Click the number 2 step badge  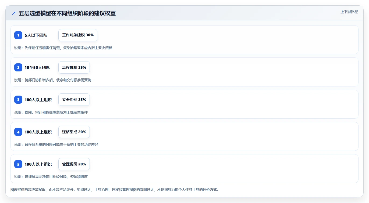[x=18, y=67]
